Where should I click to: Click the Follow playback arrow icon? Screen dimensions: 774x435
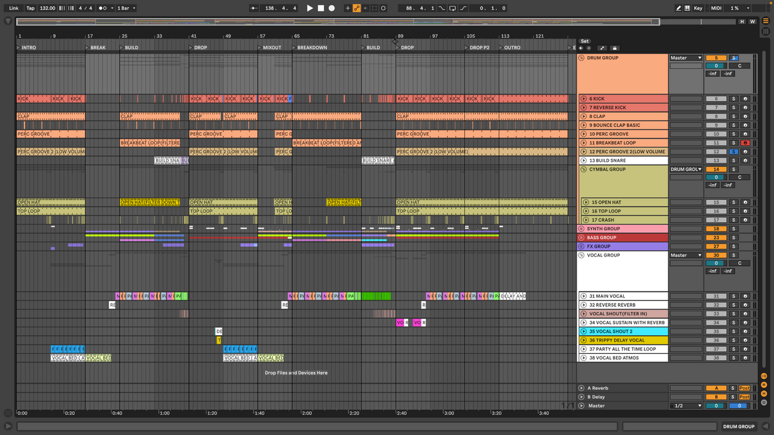[253, 8]
